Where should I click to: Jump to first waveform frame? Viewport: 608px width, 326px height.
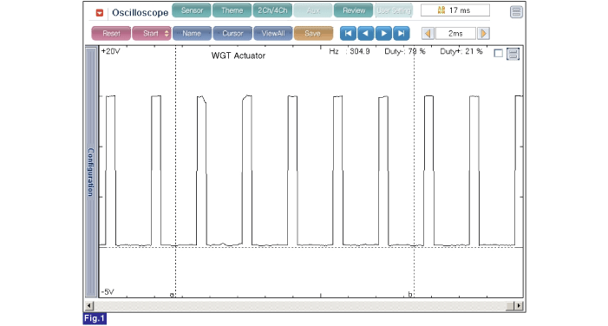pyautogui.click(x=348, y=33)
